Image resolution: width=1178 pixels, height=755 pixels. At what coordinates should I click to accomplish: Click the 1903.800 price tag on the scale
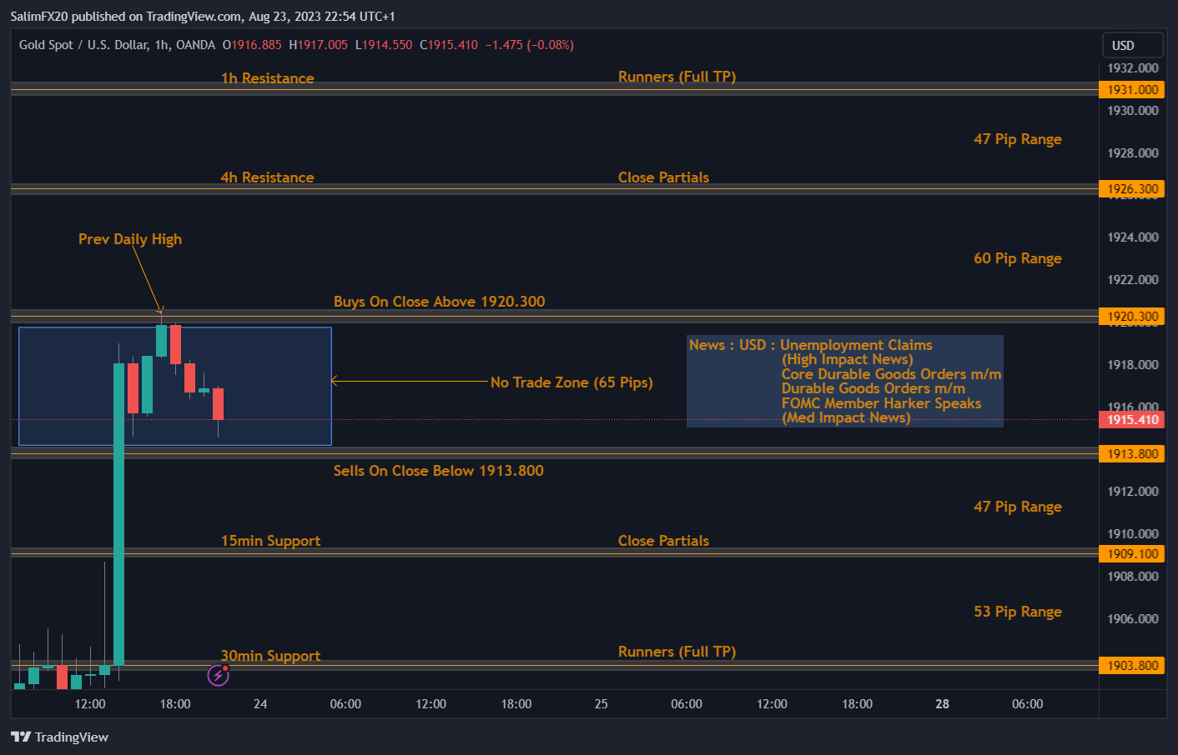click(1131, 665)
